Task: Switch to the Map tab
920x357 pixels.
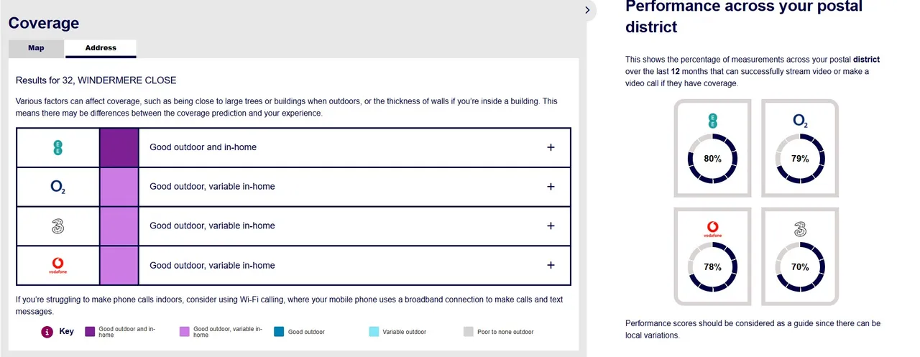Action: [x=36, y=48]
